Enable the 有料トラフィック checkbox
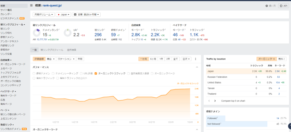The image size is (291, 132). (x=34, y=78)
